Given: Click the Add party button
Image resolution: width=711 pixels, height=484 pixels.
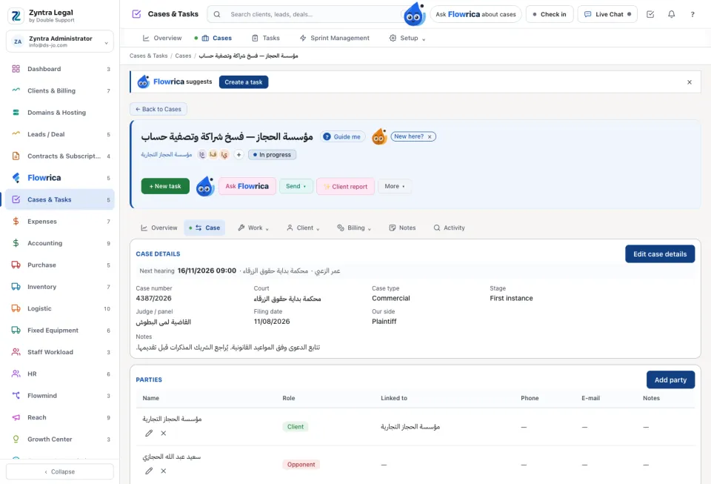Looking at the screenshot, I should point(670,380).
